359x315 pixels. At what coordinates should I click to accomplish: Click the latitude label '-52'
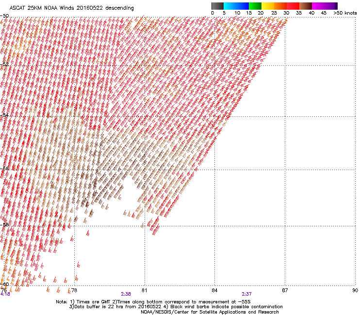[4, 64]
